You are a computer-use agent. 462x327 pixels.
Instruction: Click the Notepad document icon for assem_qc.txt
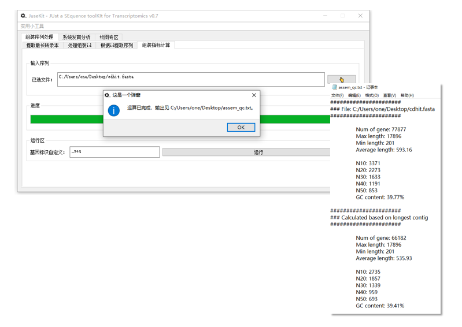tap(335, 88)
